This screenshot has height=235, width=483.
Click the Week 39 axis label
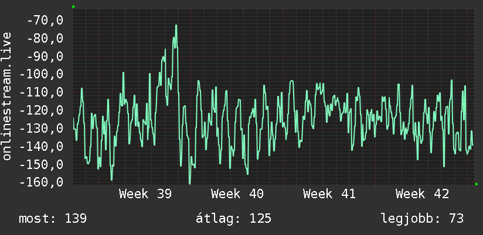(x=145, y=194)
